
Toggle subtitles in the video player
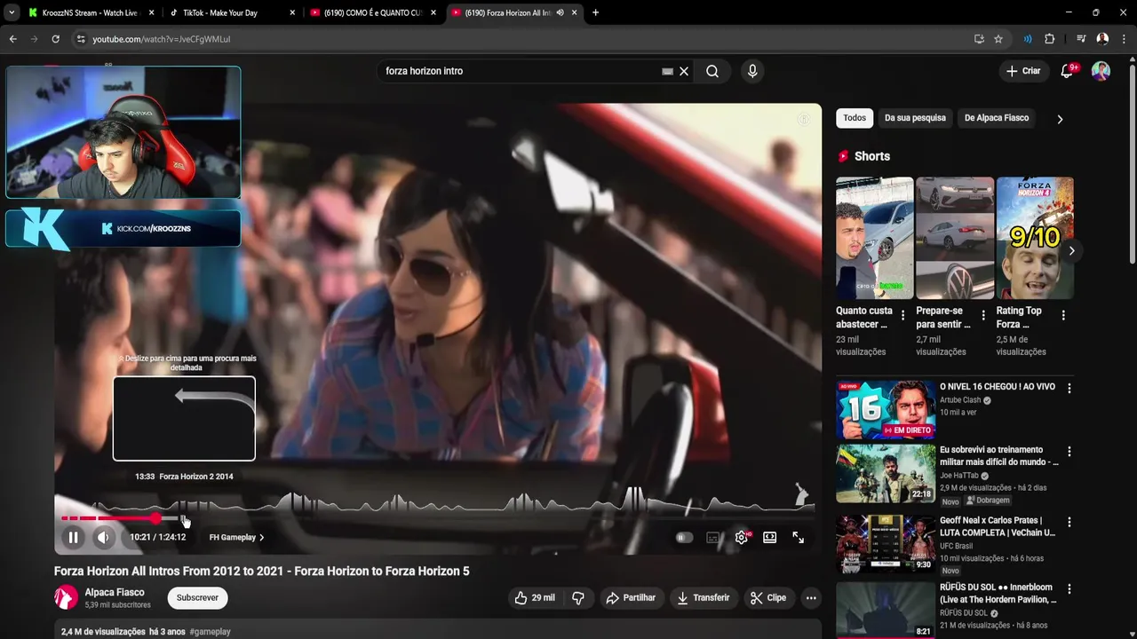(712, 537)
